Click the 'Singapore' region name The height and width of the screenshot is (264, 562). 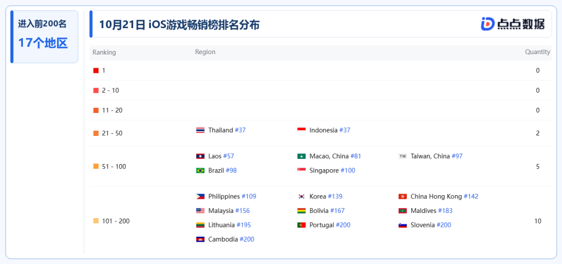324,170
